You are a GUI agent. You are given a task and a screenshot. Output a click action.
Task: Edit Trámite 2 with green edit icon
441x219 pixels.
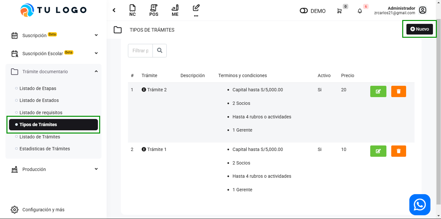coord(378,92)
